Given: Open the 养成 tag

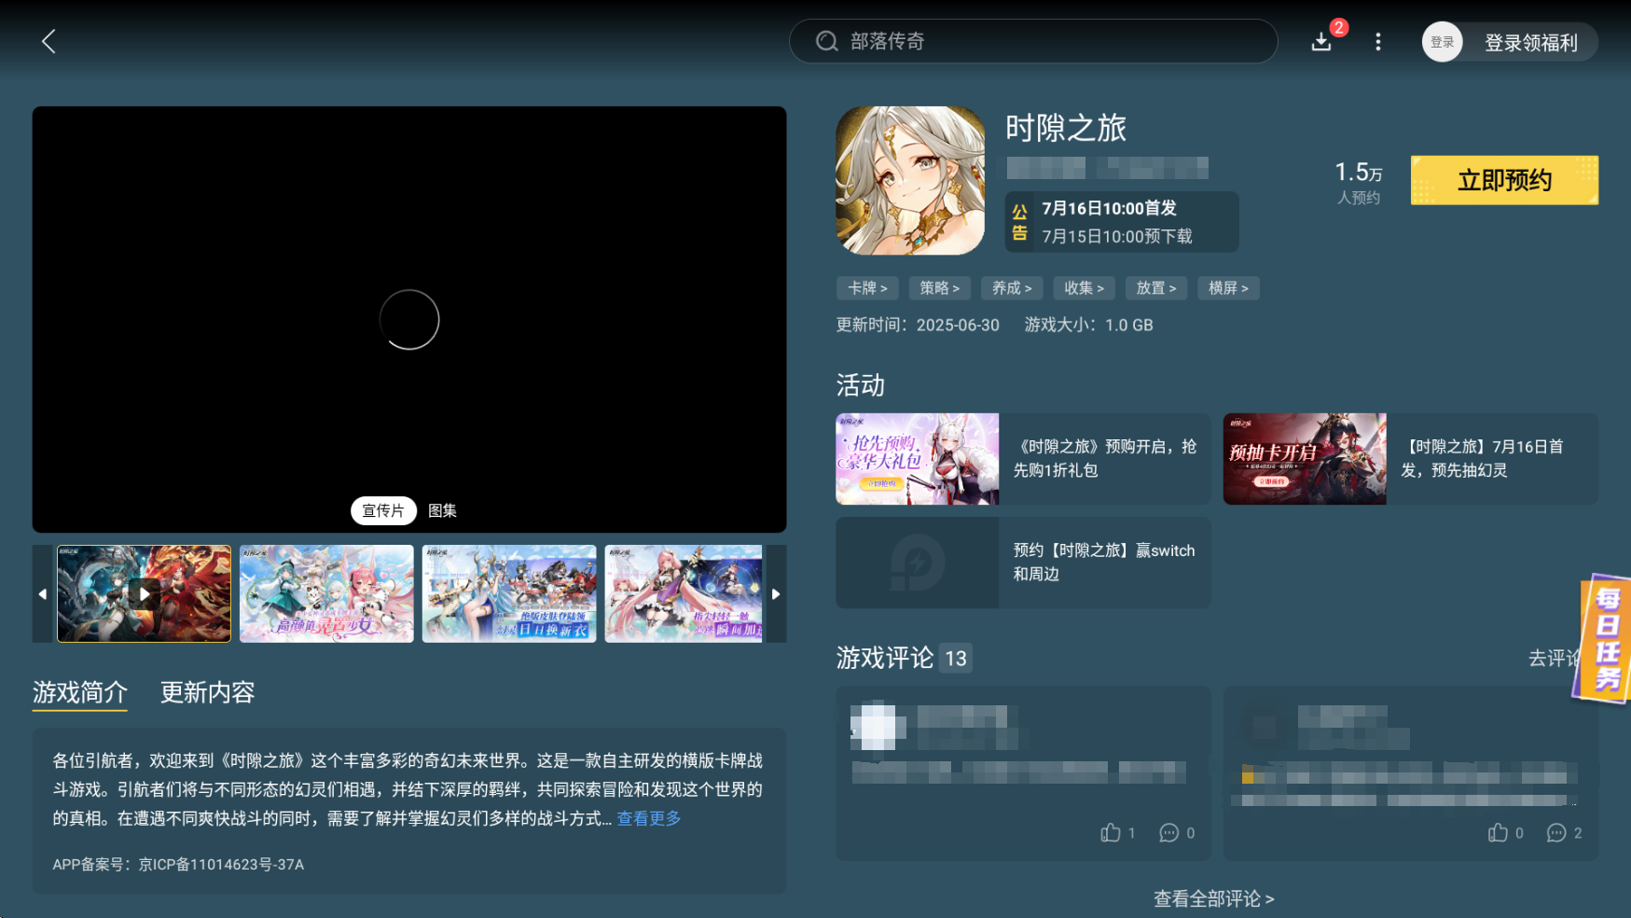Looking at the screenshot, I should click(1012, 288).
